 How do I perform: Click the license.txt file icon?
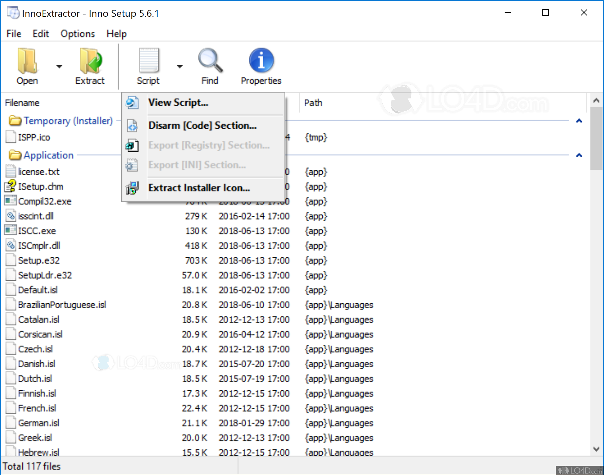point(11,171)
